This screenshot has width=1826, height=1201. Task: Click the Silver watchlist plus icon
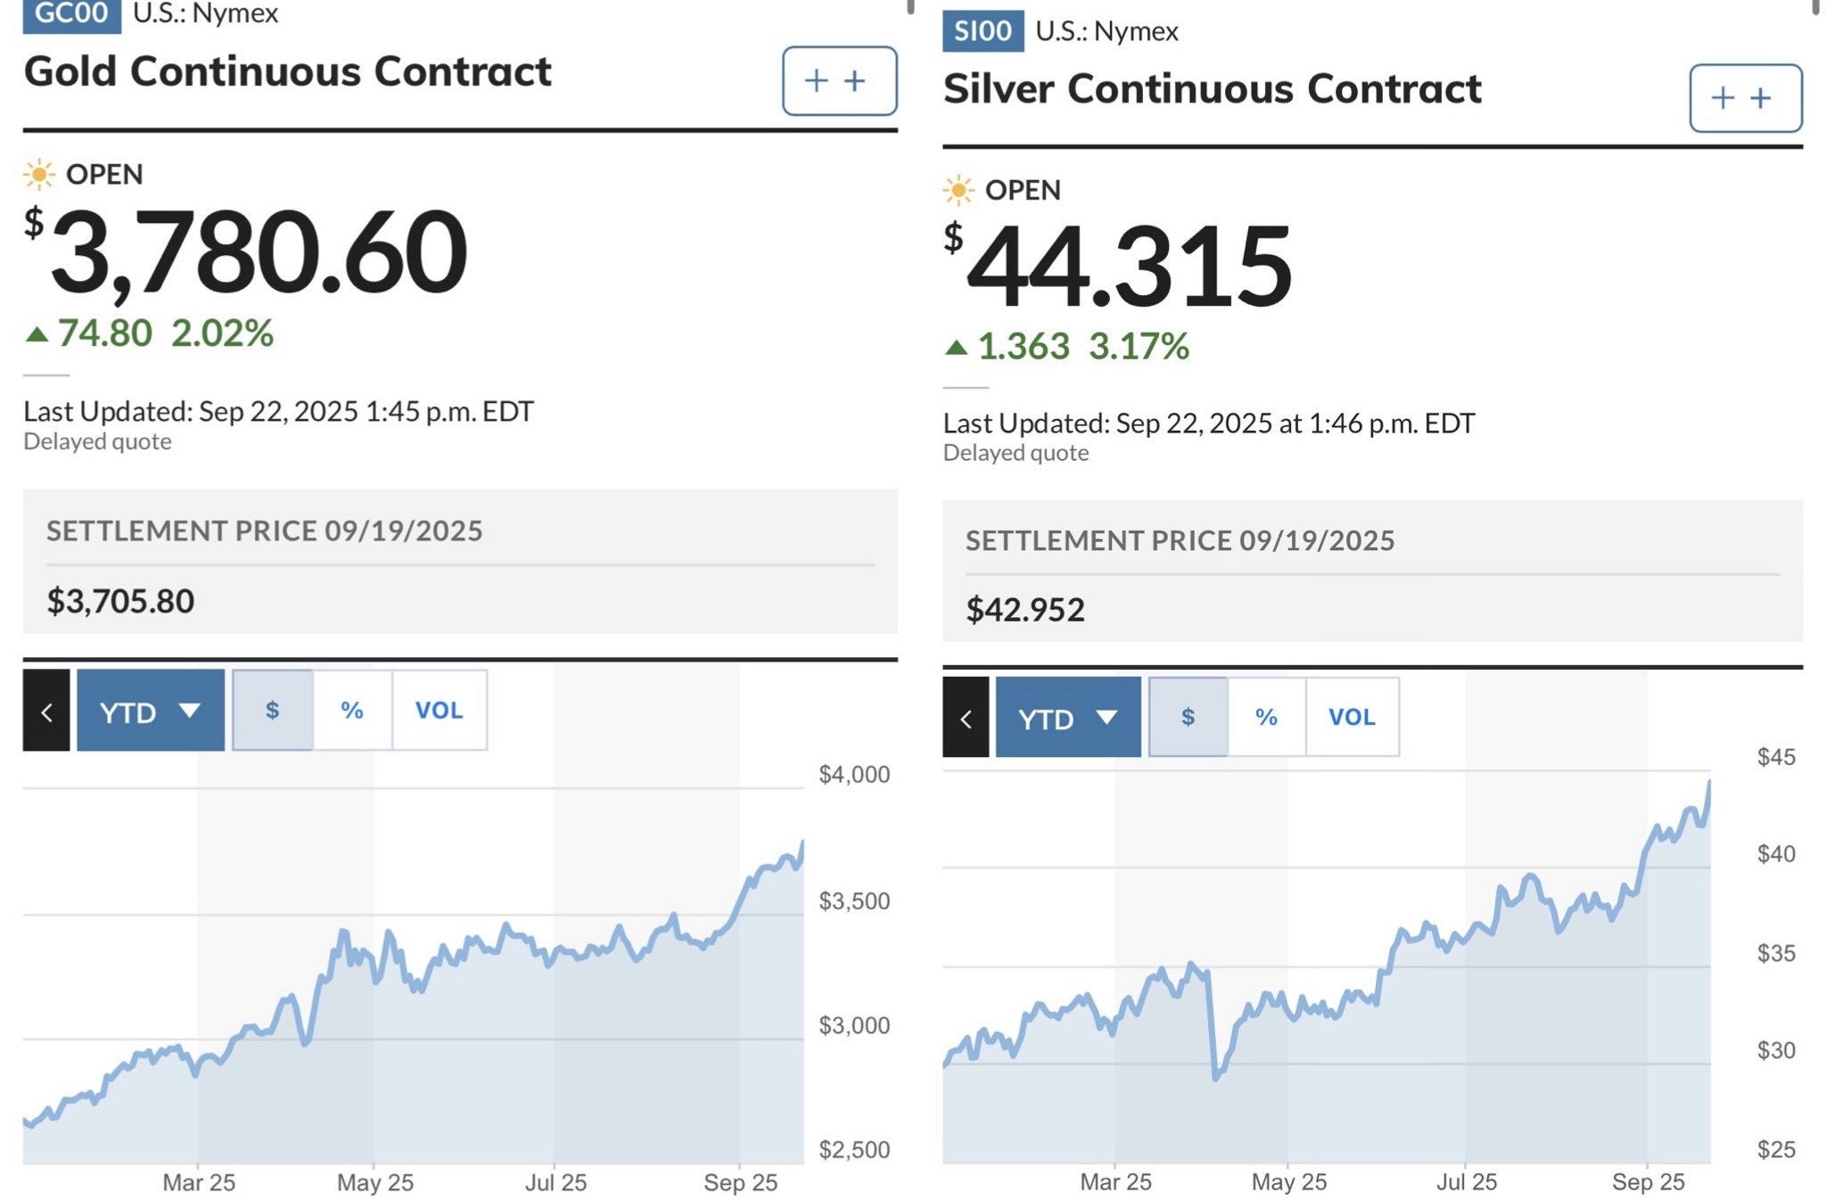(x=1745, y=98)
